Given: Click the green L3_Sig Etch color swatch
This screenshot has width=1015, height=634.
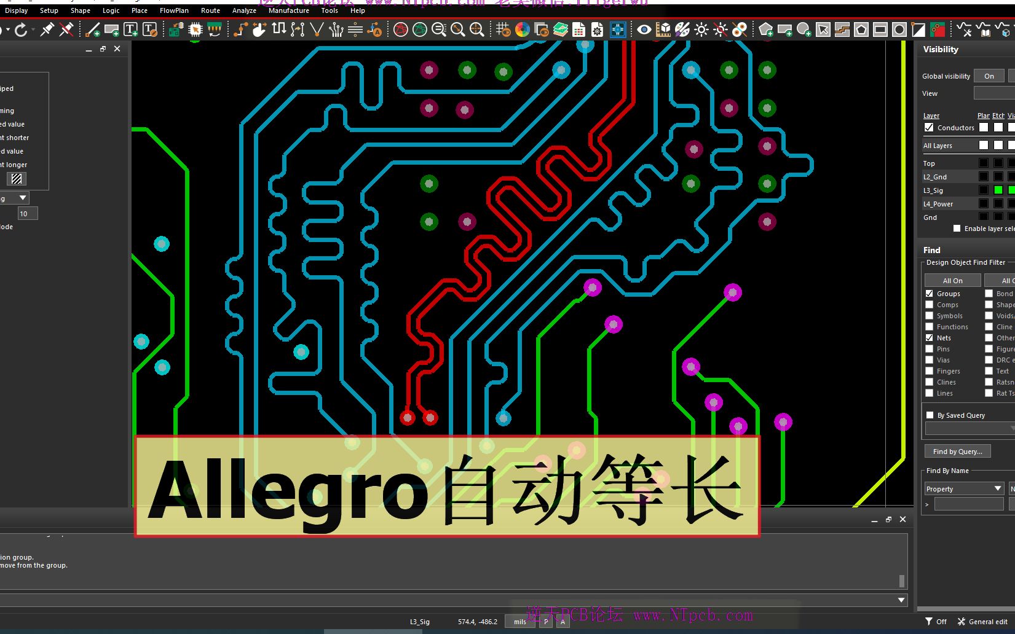Looking at the screenshot, I should (x=997, y=190).
